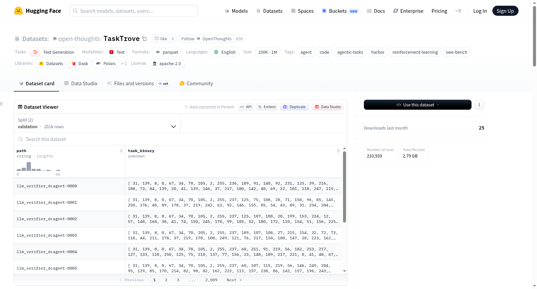Click the harbor tag
This screenshot has width=537, height=289.
coord(378,52)
